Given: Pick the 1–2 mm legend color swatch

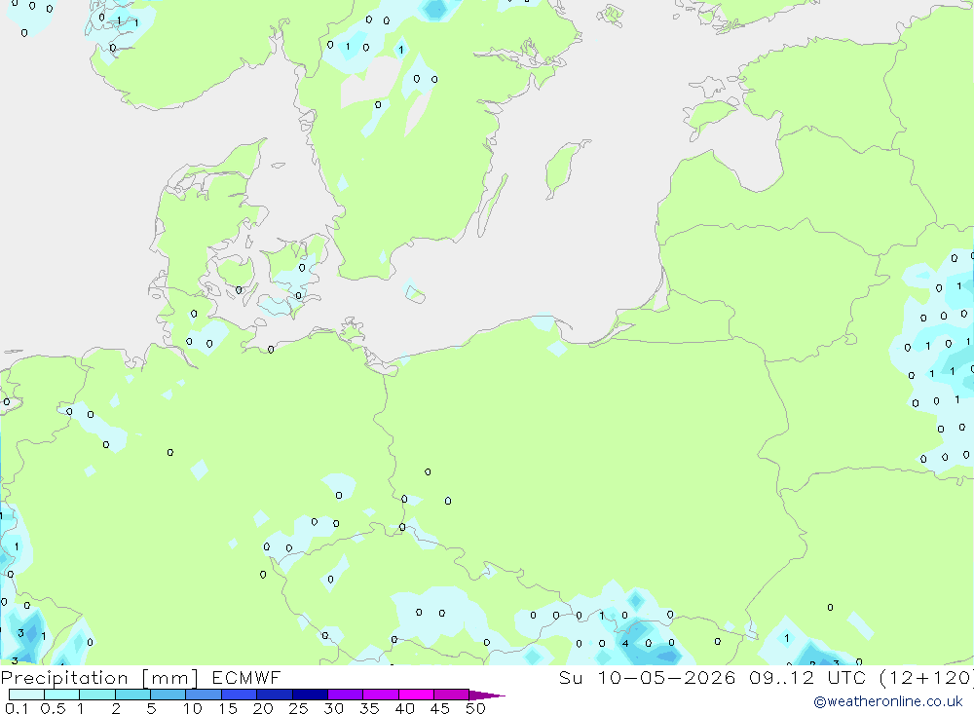Looking at the screenshot, I should pos(97,695).
